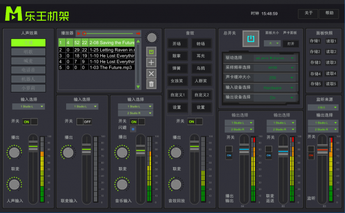The height and width of the screenshot is (213, 345).
Task: Tick the 闪避 checkbox
Action: click(133, 129)
